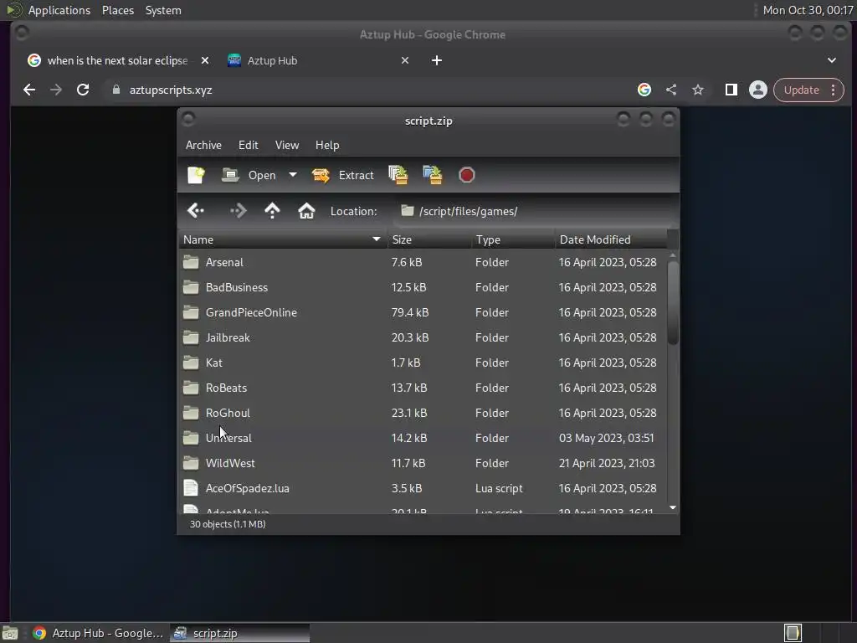Go back to previous archive location
Viewport: 857px width, 643px height.
[196, 211]
